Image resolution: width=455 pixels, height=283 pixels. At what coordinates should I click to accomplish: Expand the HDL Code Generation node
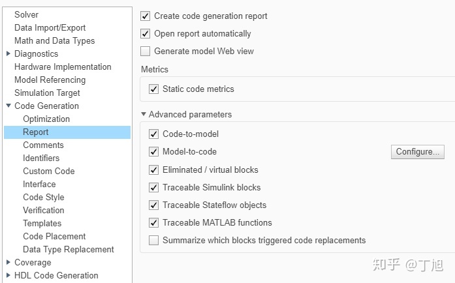click(x=8, y=275)
